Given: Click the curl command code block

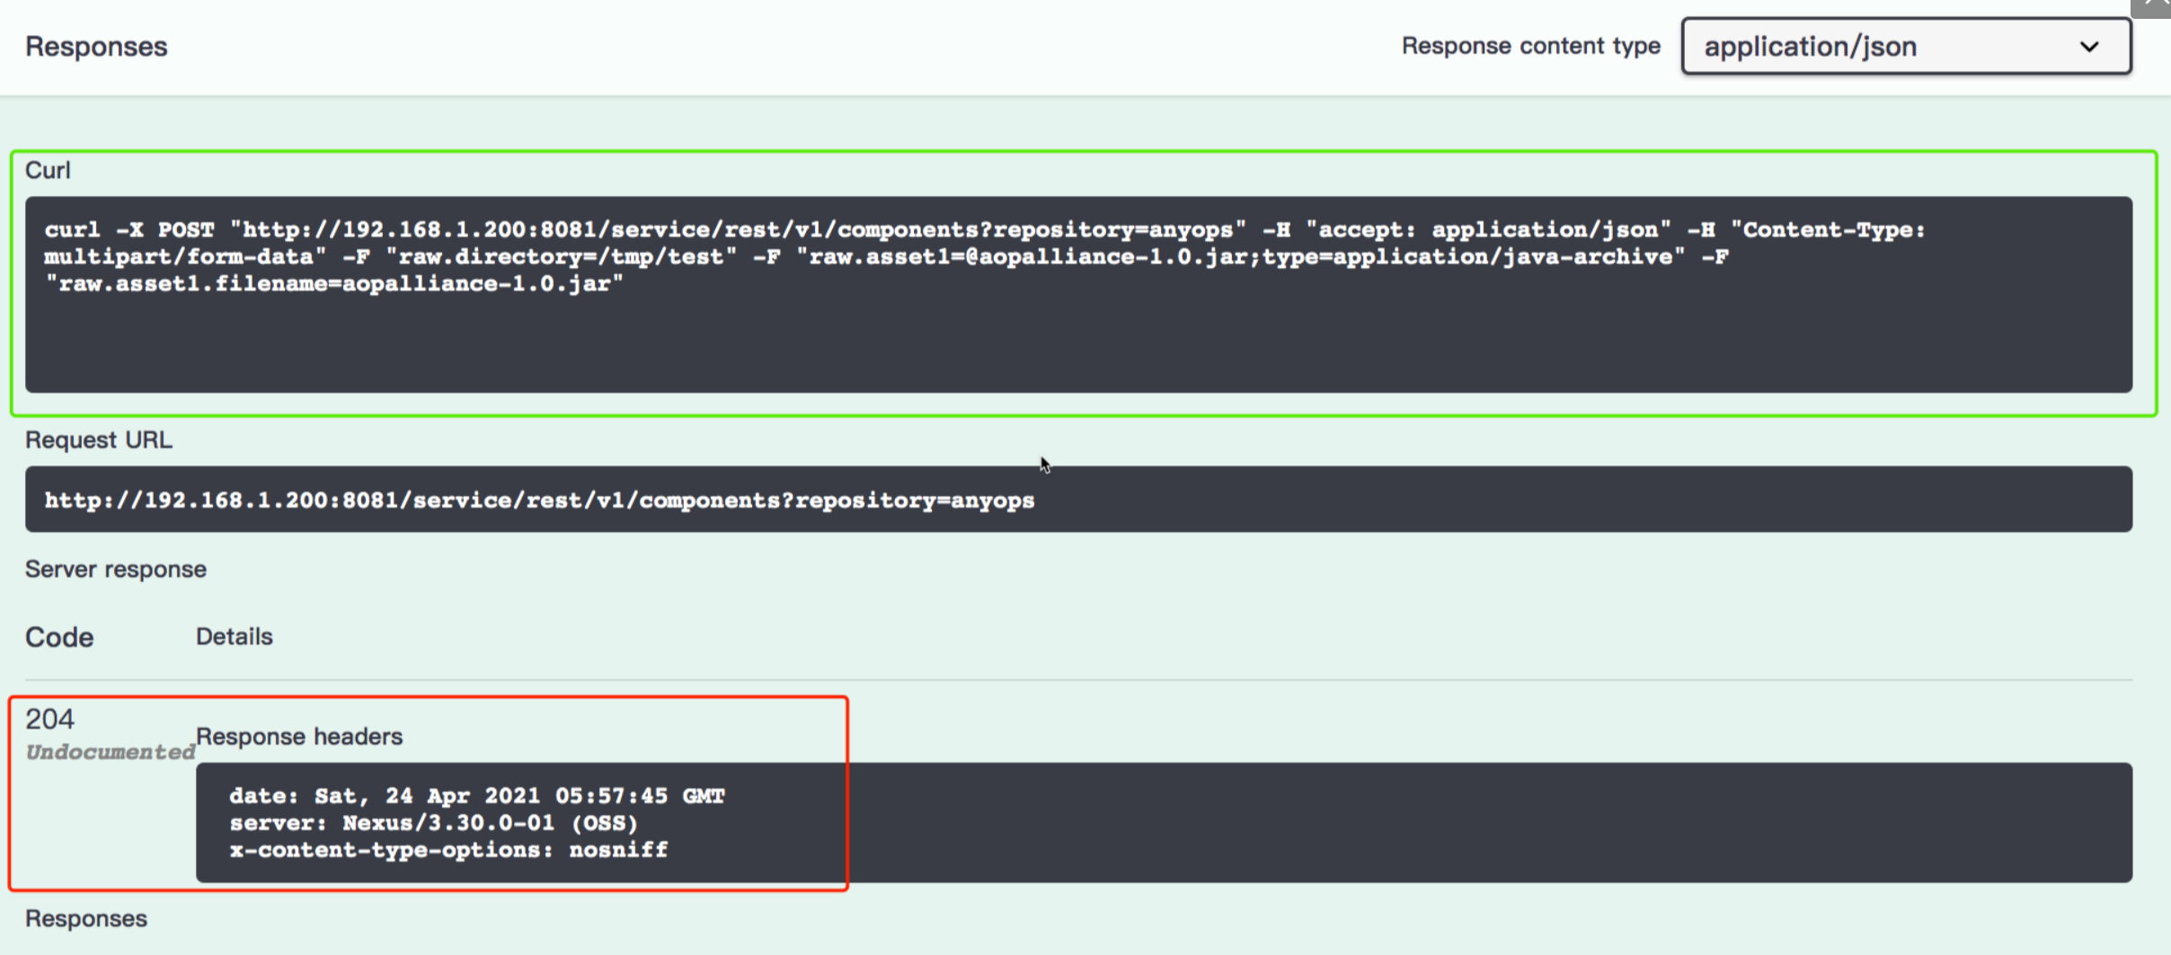Looking at the screenshot, I should click(x=1078, y=295).
